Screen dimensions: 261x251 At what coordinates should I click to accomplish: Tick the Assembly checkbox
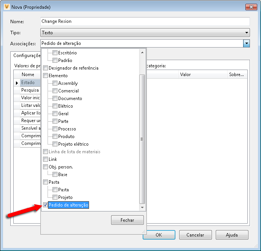point(55,83)
